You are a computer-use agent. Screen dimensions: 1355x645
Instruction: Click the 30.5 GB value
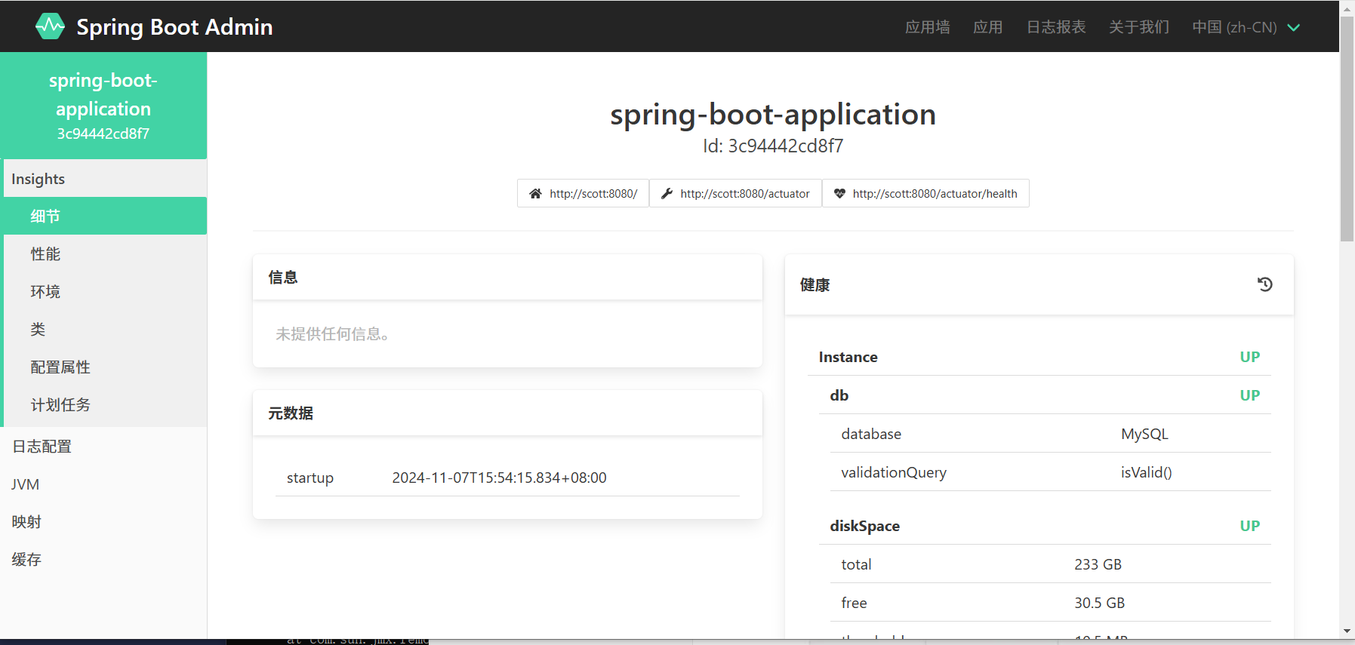coord(1100,603)
